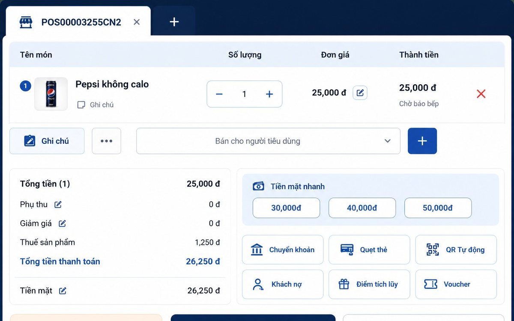Select the POS00003255CN2 tab

[x=78, y=22]
